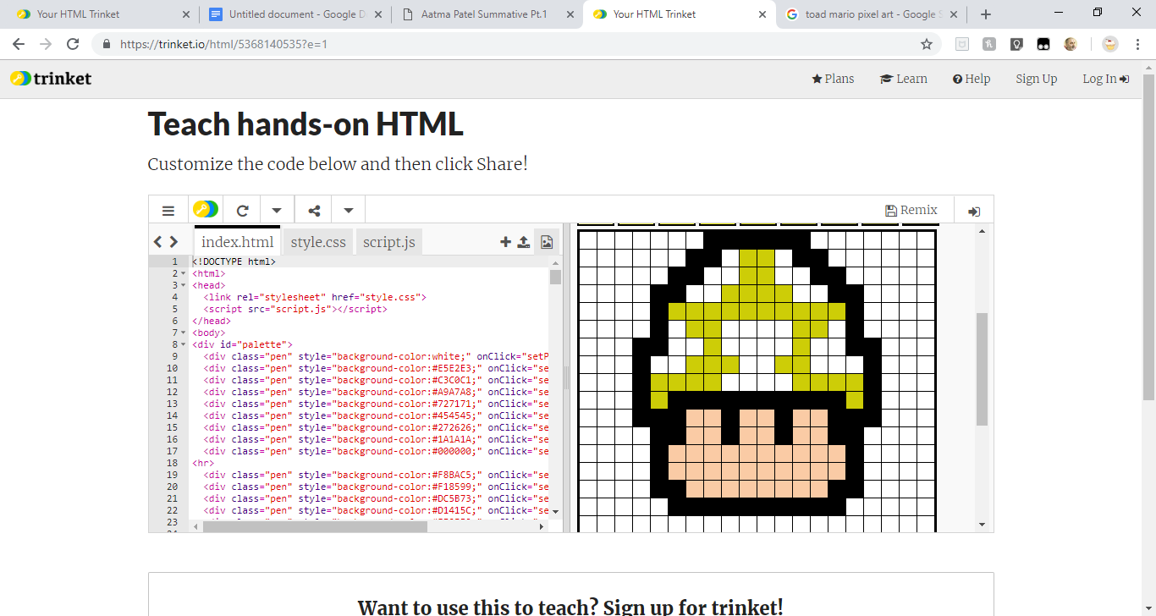
Task: Open the trinket hamburger menu
Action: (x=168, y=211)
